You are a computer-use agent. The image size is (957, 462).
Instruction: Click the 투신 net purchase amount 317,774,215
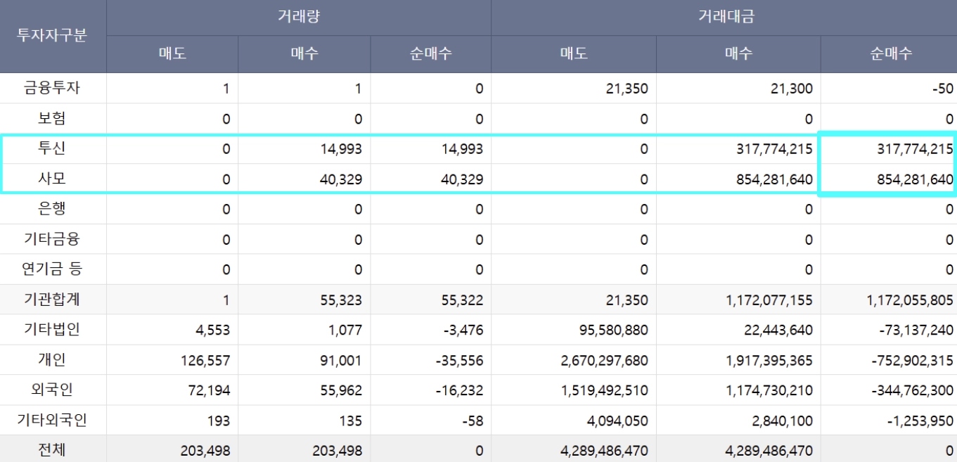906,149
